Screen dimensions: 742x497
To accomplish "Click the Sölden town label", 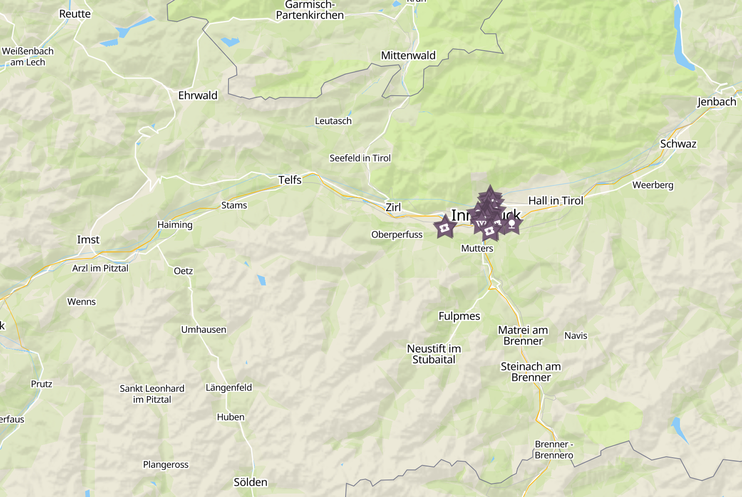I will coord(250,482).
